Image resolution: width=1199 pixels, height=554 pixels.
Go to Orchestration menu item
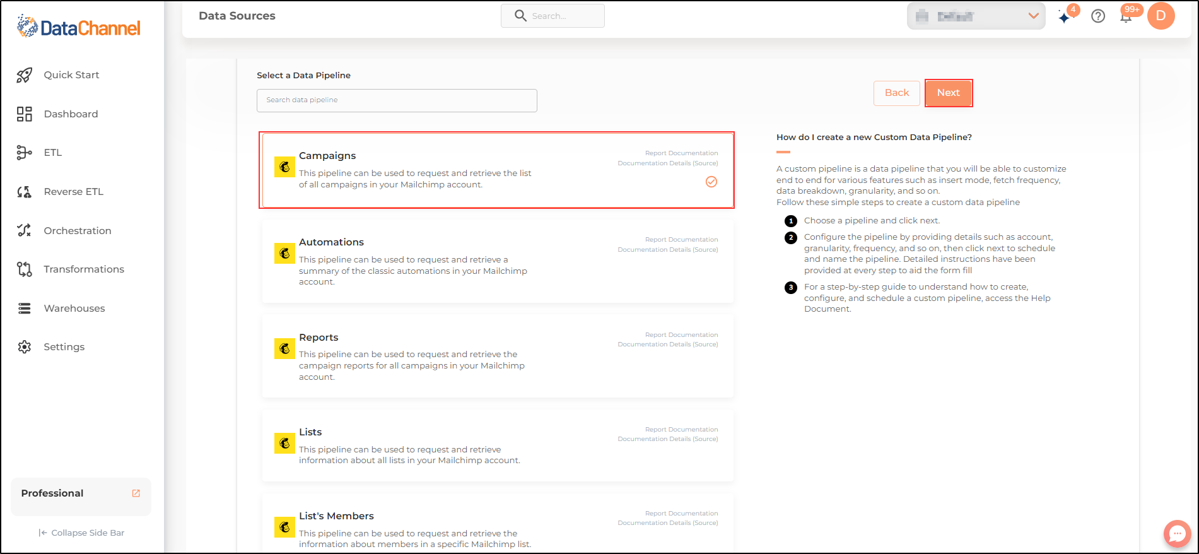(78, 231)
